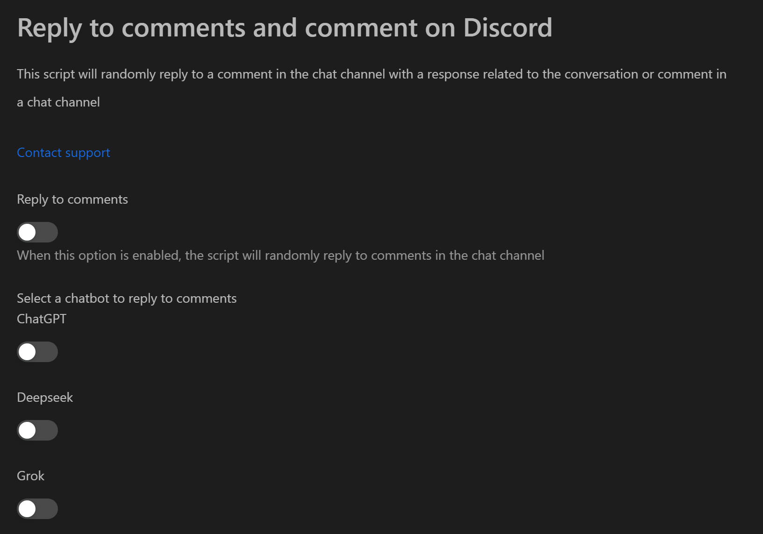The height and width of the screenshot is (534, 763).
Task: Turn on the ChatGPT chatbot toggle
Action: pyautogui.click(x=37, y=352)
